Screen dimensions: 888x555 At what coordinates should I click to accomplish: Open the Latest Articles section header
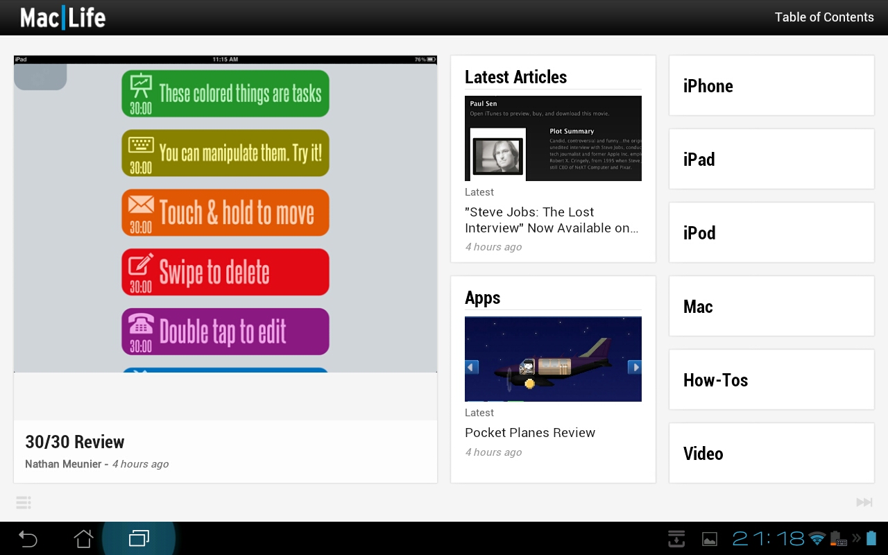(x=515, y=77)
